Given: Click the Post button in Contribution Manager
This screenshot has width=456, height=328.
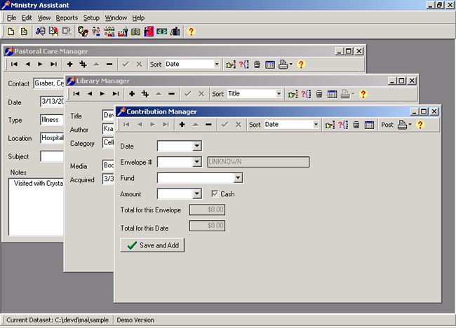Looking at the screenshot, I should coord(387,125).
